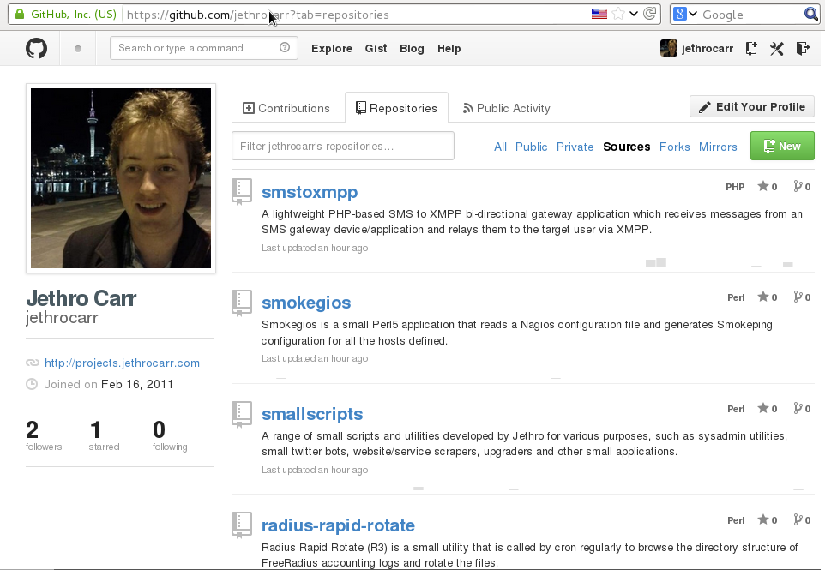
Task: Open account settings tools icon
Action: [x=777, y=48]
